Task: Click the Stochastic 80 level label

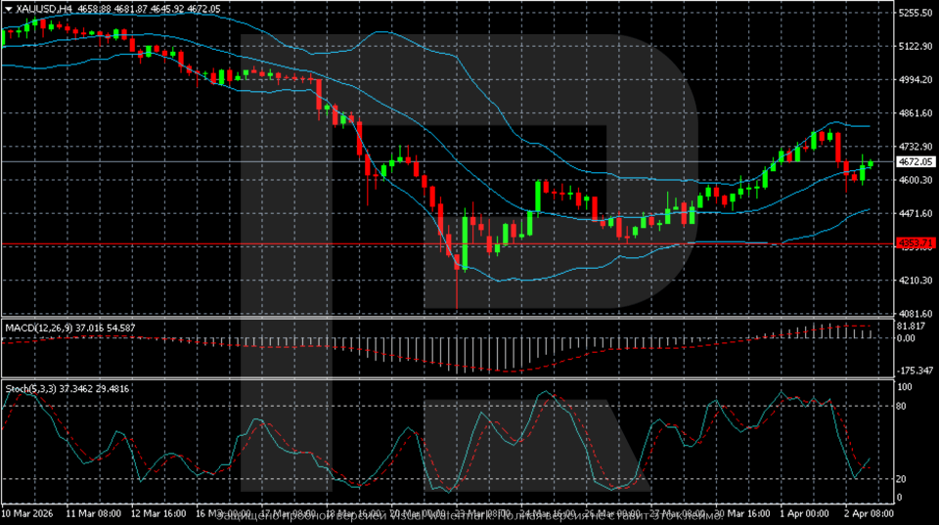Action: [x=905, y=405]
